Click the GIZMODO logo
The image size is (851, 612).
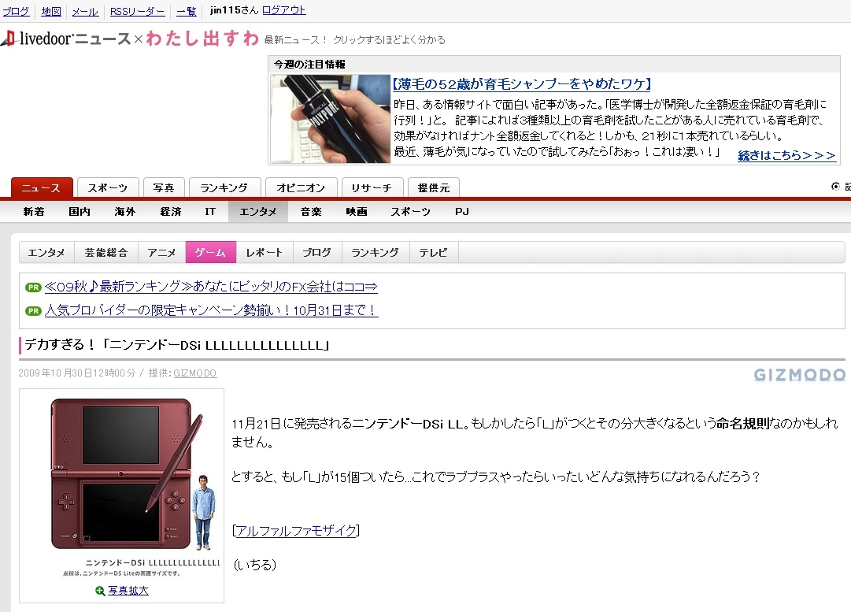pyautogui.click(x=800, y=375)
